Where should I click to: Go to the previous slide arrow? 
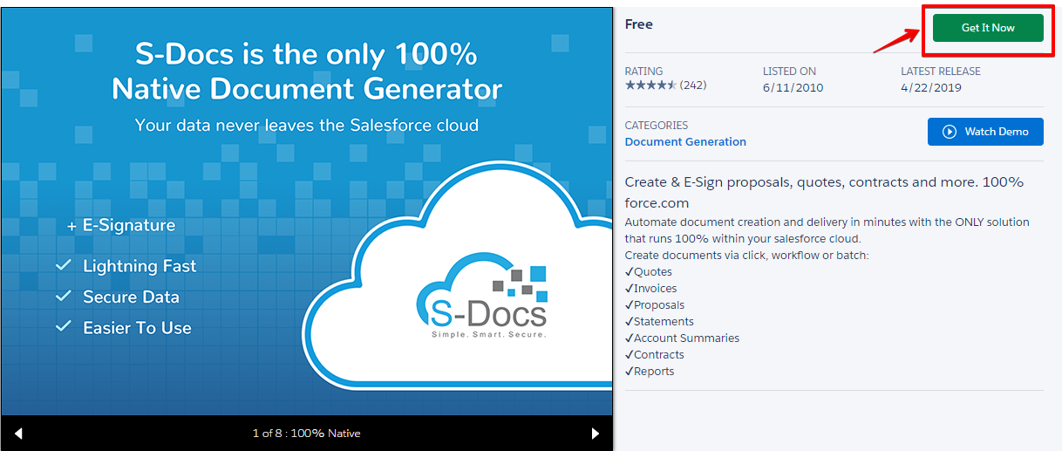18,434
